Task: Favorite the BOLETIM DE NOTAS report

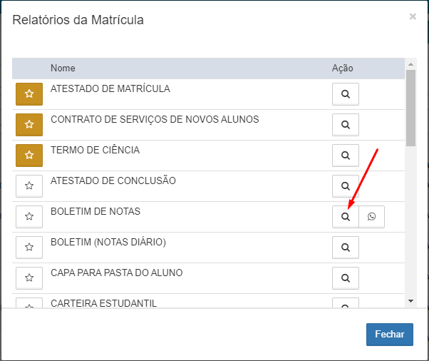Action: pyautogui.click(x=29, y=217)
